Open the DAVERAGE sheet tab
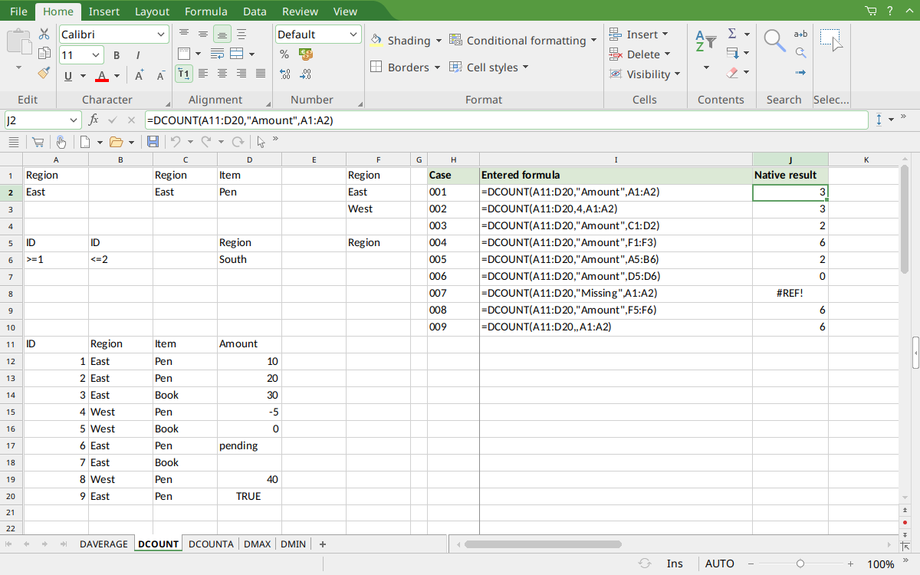The image size is (920, 575). pyautogui.click(x=103, y=544)
